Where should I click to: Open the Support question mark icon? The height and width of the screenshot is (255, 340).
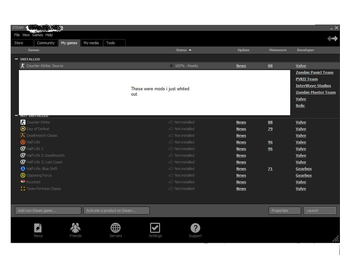(195, 228)
